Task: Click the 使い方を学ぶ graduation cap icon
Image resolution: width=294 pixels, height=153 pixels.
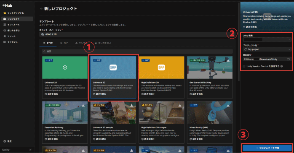Action: (5, 31)
